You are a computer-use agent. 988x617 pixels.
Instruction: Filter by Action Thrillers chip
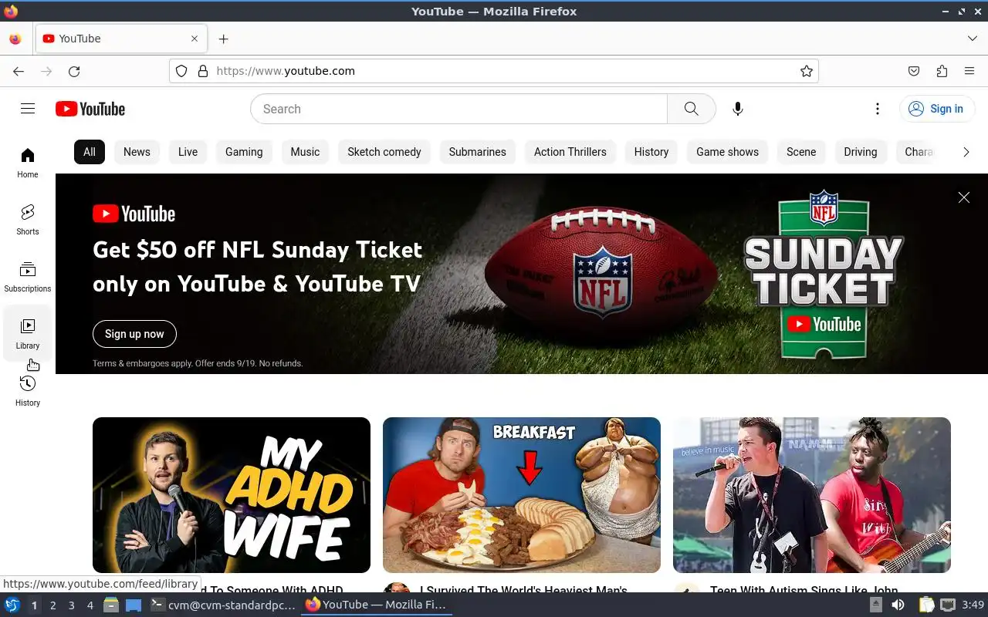[x=570, y=152]
